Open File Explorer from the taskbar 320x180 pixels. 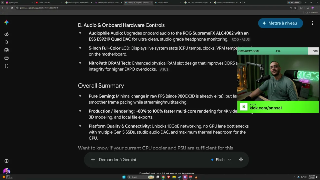(x=174, y=177)
